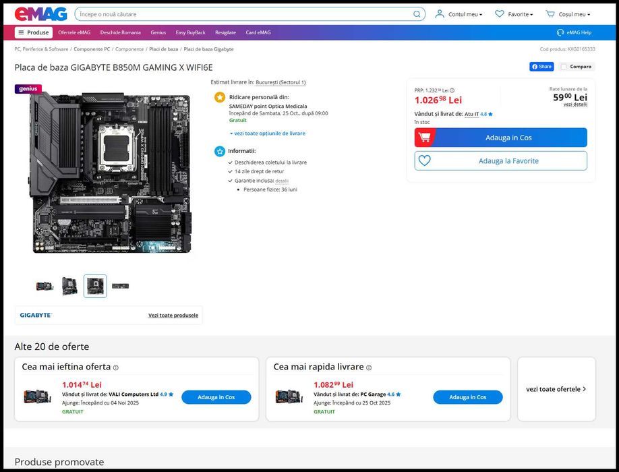Open Placi de baza Gigabyte breadcrumb
Image resolution: width=619 pixels, height=472 pixels.
tap(209, 49)
